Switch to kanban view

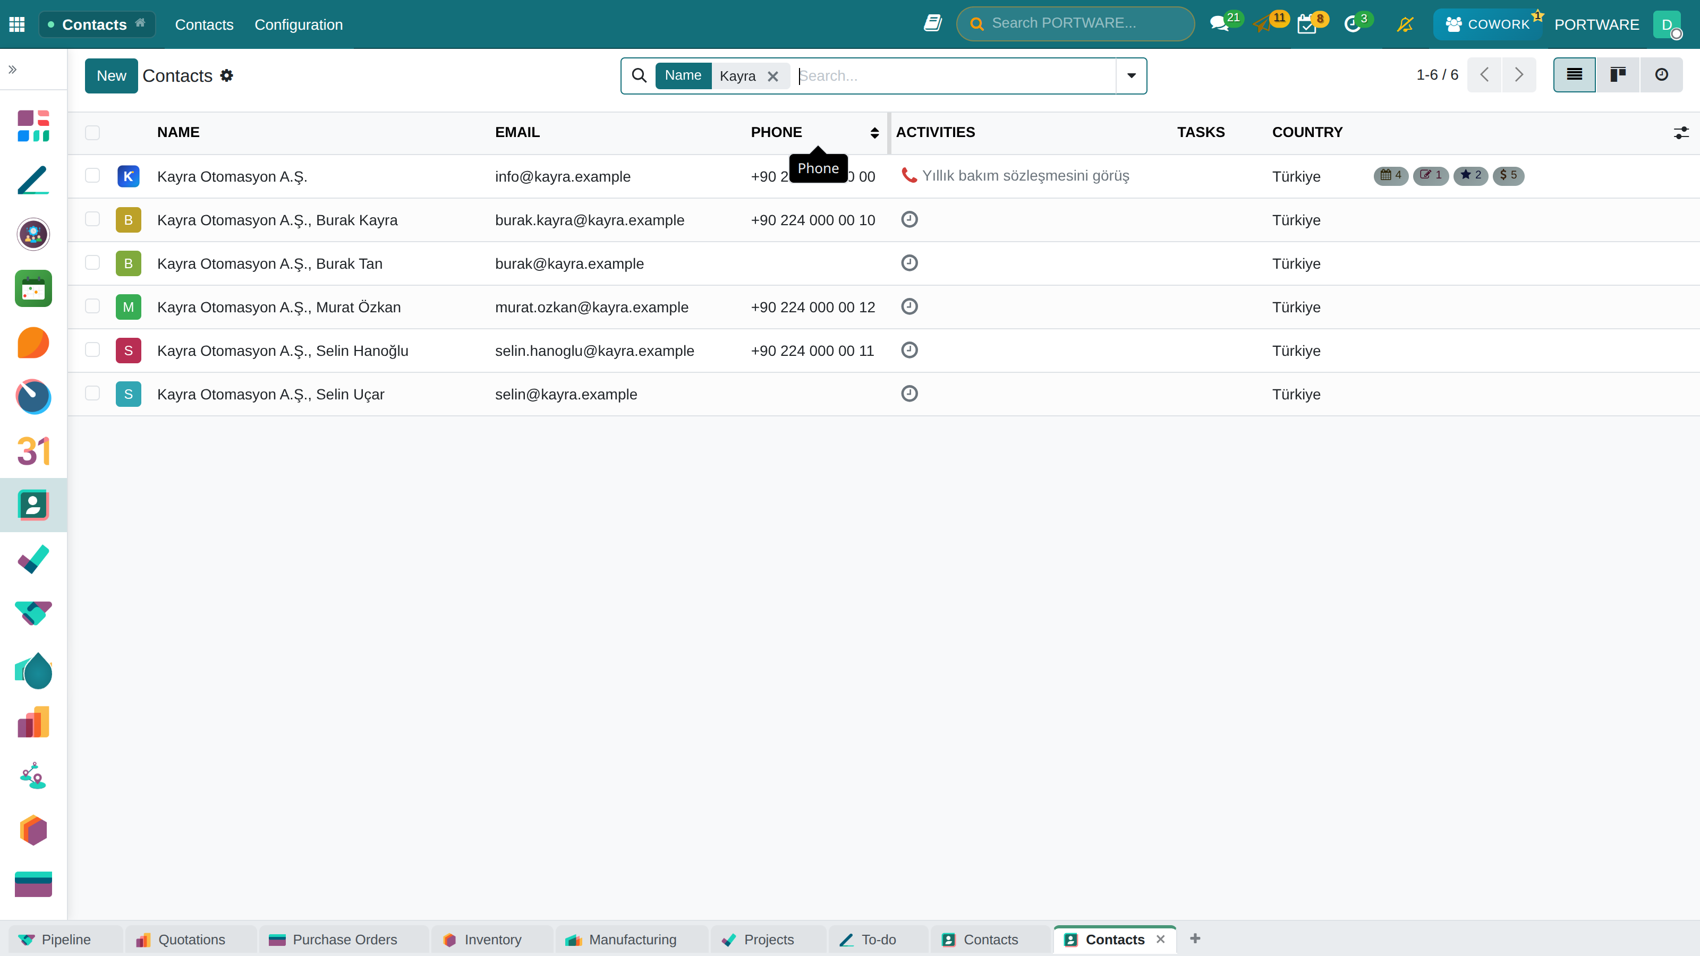point(1618,74)
